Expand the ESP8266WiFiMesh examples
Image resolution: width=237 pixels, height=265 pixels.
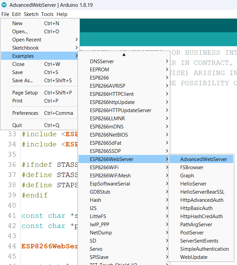pyautogui.click(x=124, y=175)
